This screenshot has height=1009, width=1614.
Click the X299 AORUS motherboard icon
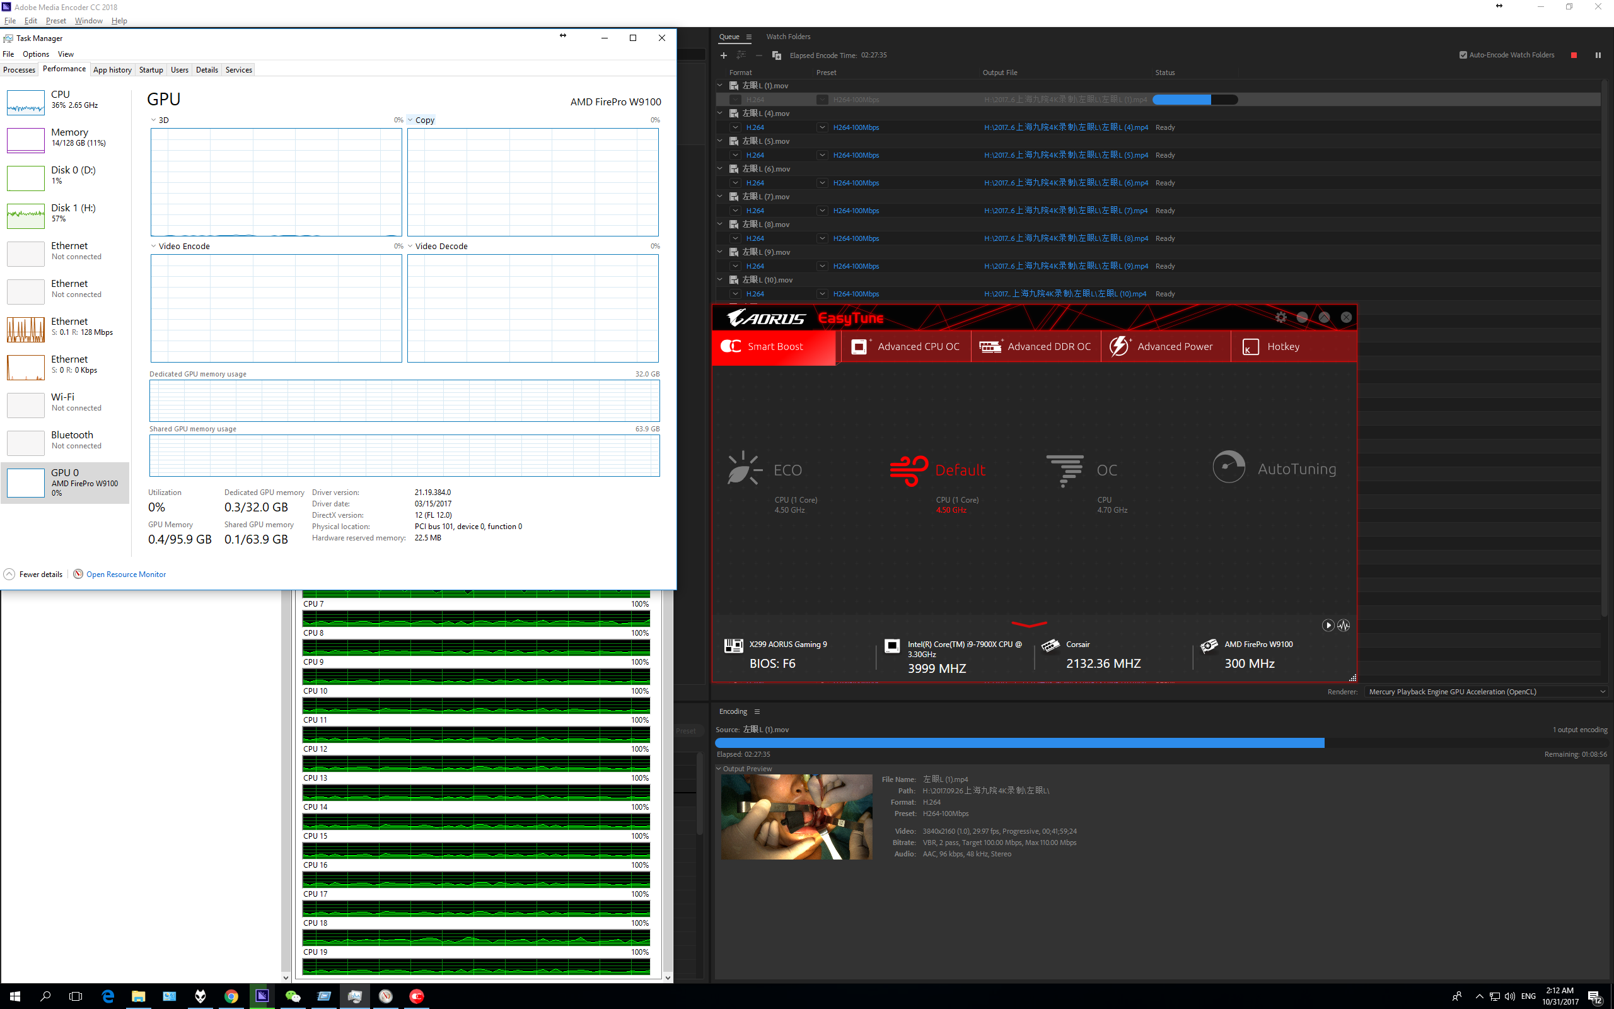pyautogui.click(x=734, y=645)
